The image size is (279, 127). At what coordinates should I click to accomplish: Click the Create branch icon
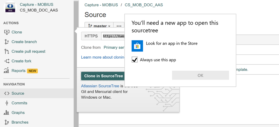coord(7,42)
